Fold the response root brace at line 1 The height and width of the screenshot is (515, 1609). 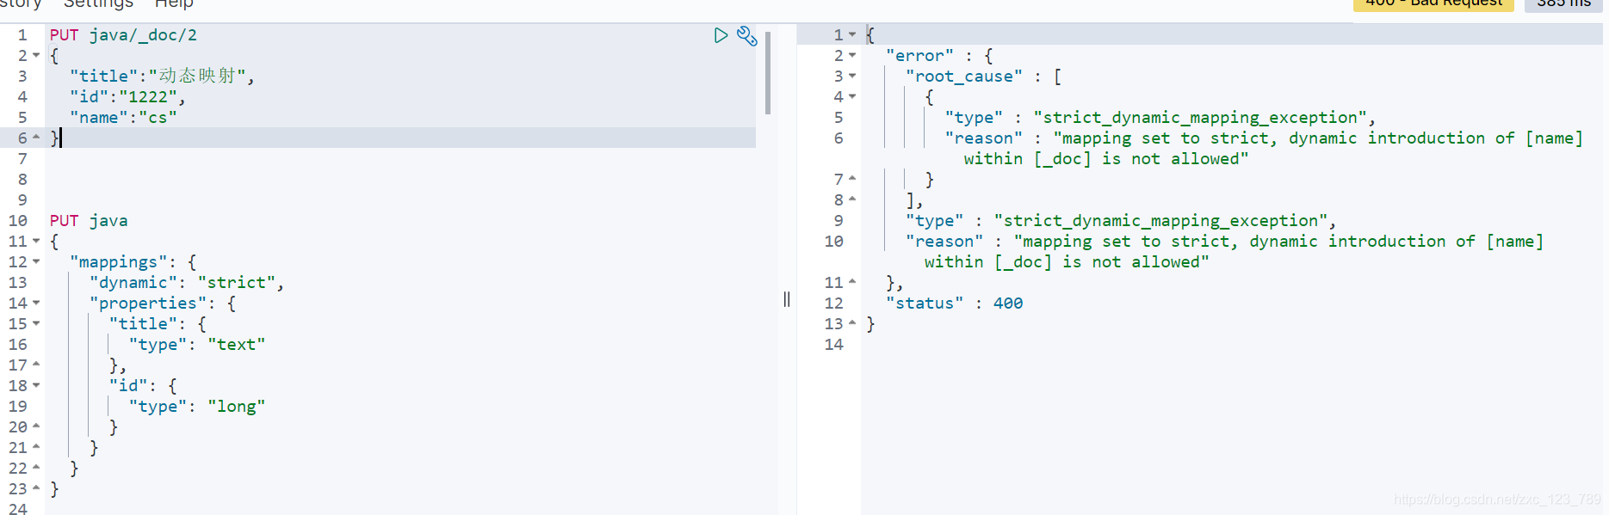pos(852,35)
